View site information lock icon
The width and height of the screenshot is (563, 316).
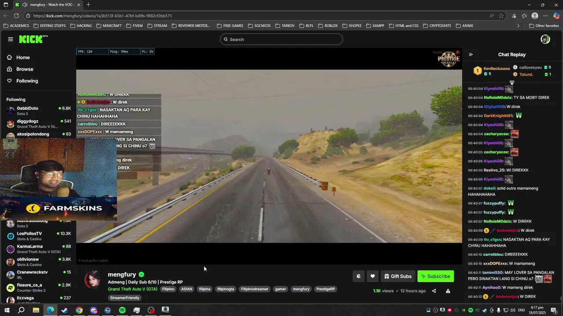tap(28, 16)
